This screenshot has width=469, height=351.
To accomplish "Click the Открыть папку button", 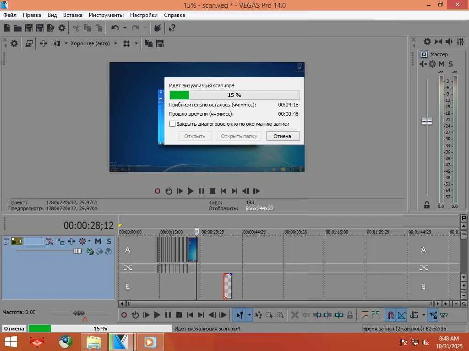I will (239, 136).
